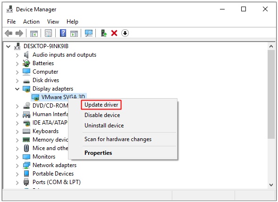Click the Device Manager title bar icon
278x202 pixels.
pos(10,9)
